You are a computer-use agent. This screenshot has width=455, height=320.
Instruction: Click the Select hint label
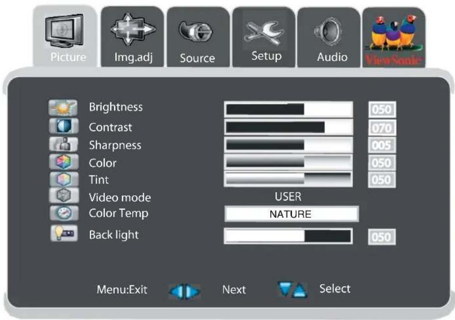[x=335, y=289]
